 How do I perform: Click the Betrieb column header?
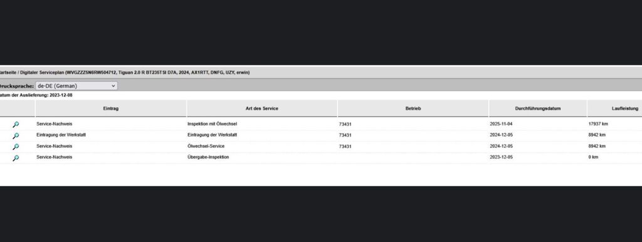point(413,108)
